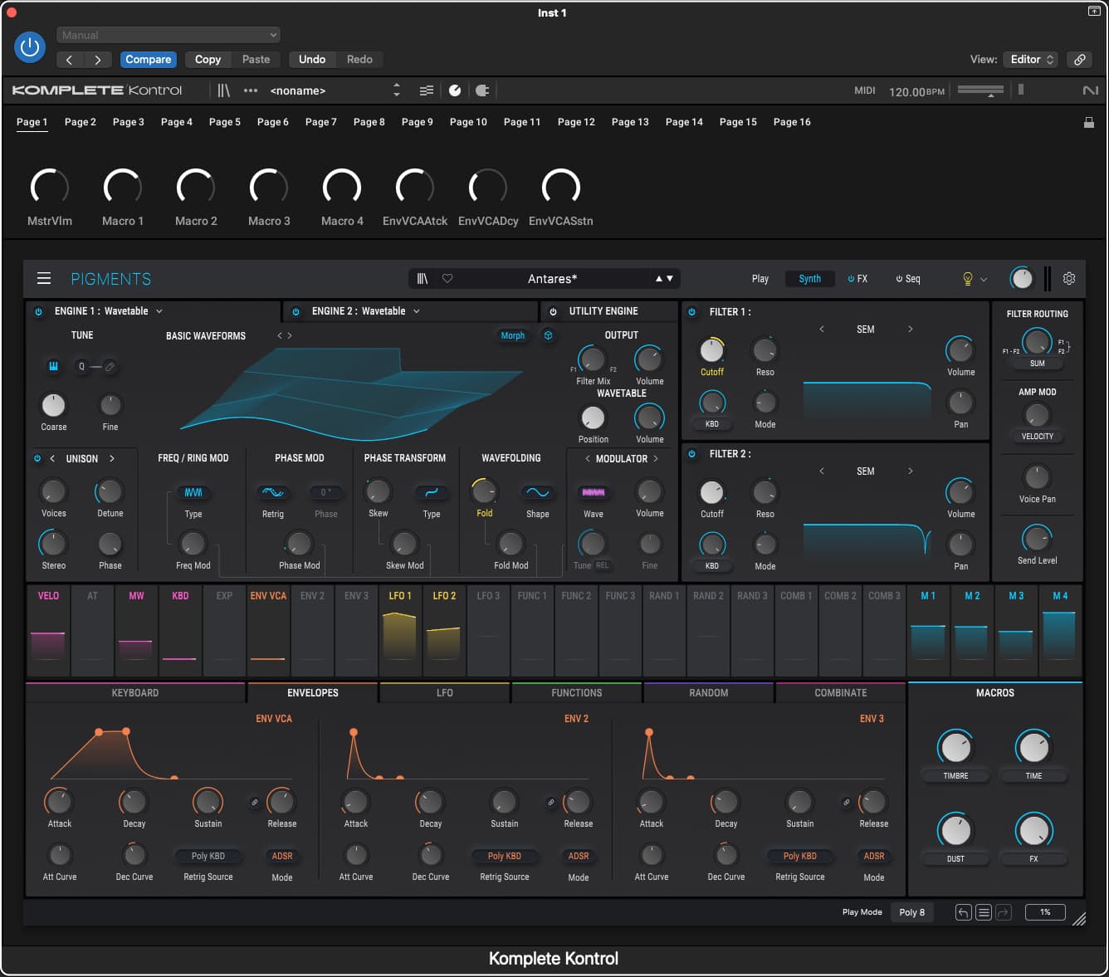The width and height of the screenshot is (1109, 977).
Task: Favorite the Antares preset with heart icon
Action: tap(447, 279)
